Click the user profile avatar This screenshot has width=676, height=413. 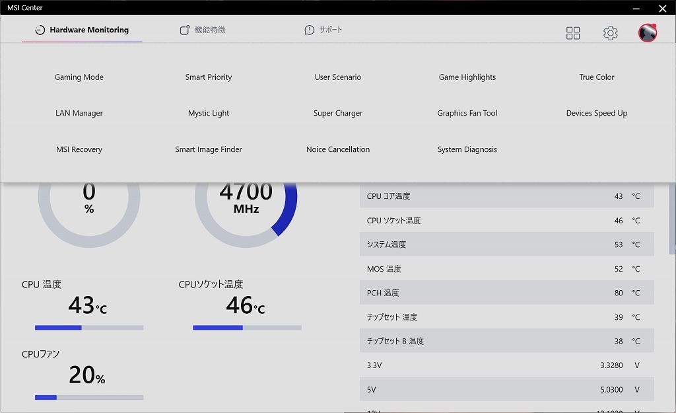point(648,32)
